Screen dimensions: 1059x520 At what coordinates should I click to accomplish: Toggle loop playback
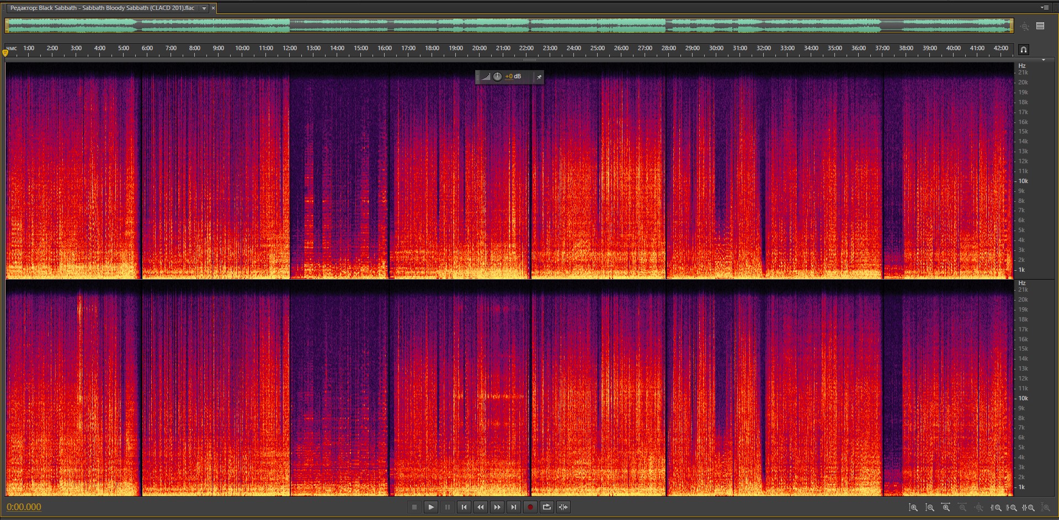pos(546,507)
